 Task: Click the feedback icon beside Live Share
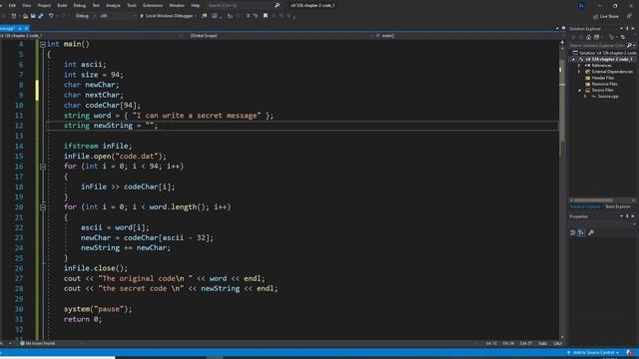point(629,16)
